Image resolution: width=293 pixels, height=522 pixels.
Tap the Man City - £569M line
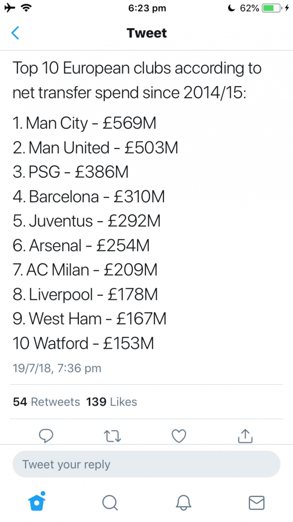[x=85, y=123]
